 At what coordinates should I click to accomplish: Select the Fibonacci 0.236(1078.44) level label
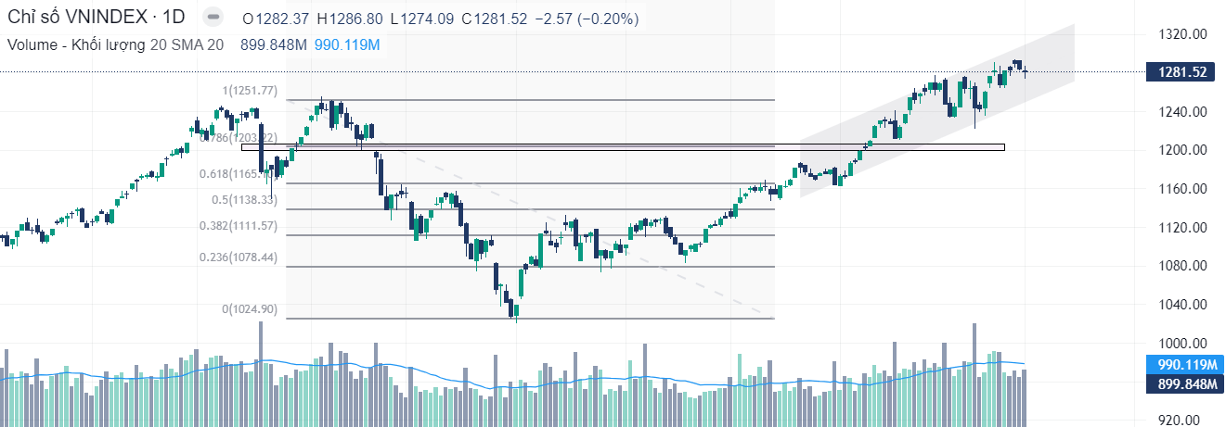coord(238,257)
